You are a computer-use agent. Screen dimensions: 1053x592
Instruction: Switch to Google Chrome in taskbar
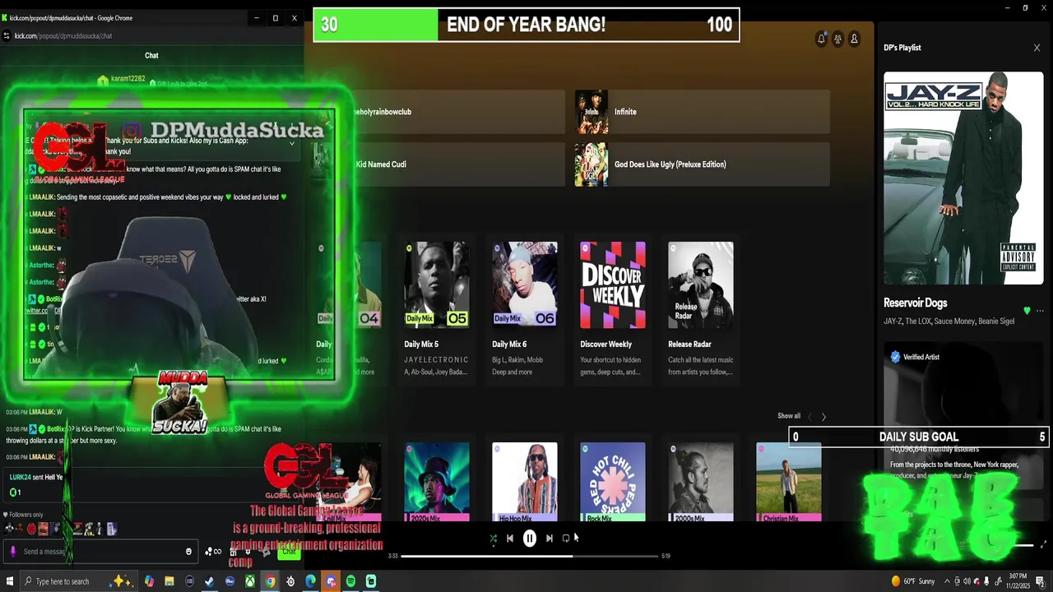coord(270,581)
